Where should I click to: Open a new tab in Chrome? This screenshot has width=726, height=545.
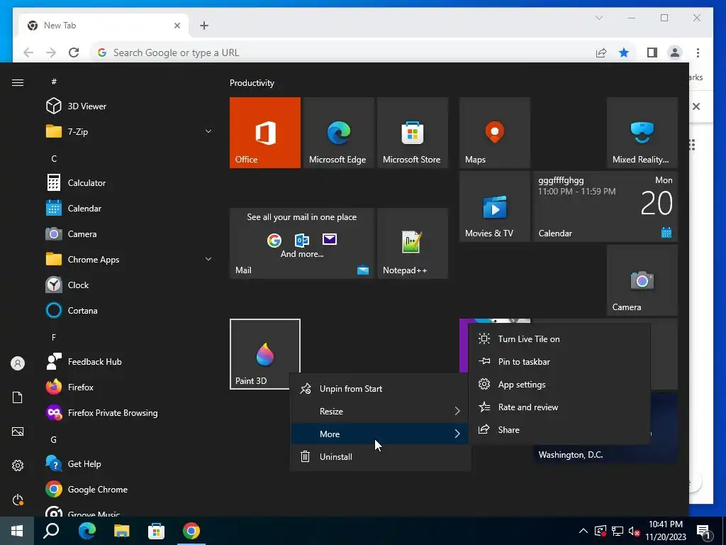(x=204, y=26)
